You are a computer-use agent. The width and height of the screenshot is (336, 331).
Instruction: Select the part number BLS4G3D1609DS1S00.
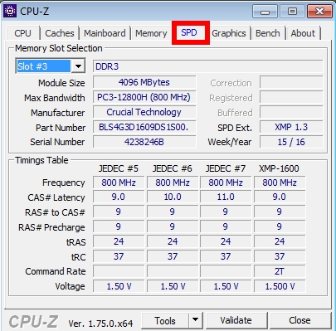(x=144, y=127)
